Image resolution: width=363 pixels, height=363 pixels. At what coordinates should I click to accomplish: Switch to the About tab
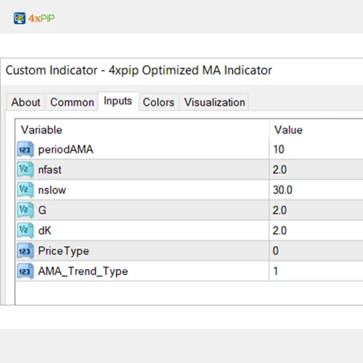pos(26,102)
